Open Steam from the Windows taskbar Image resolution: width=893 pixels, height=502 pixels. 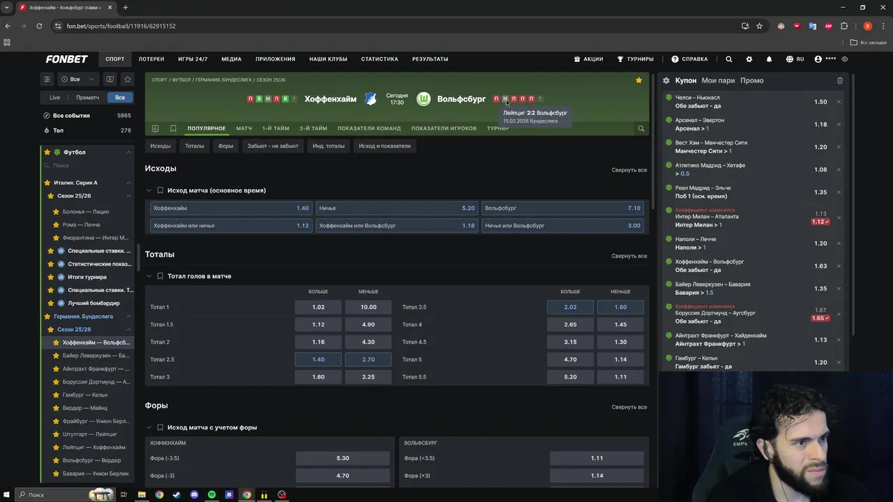coord(177,495)
